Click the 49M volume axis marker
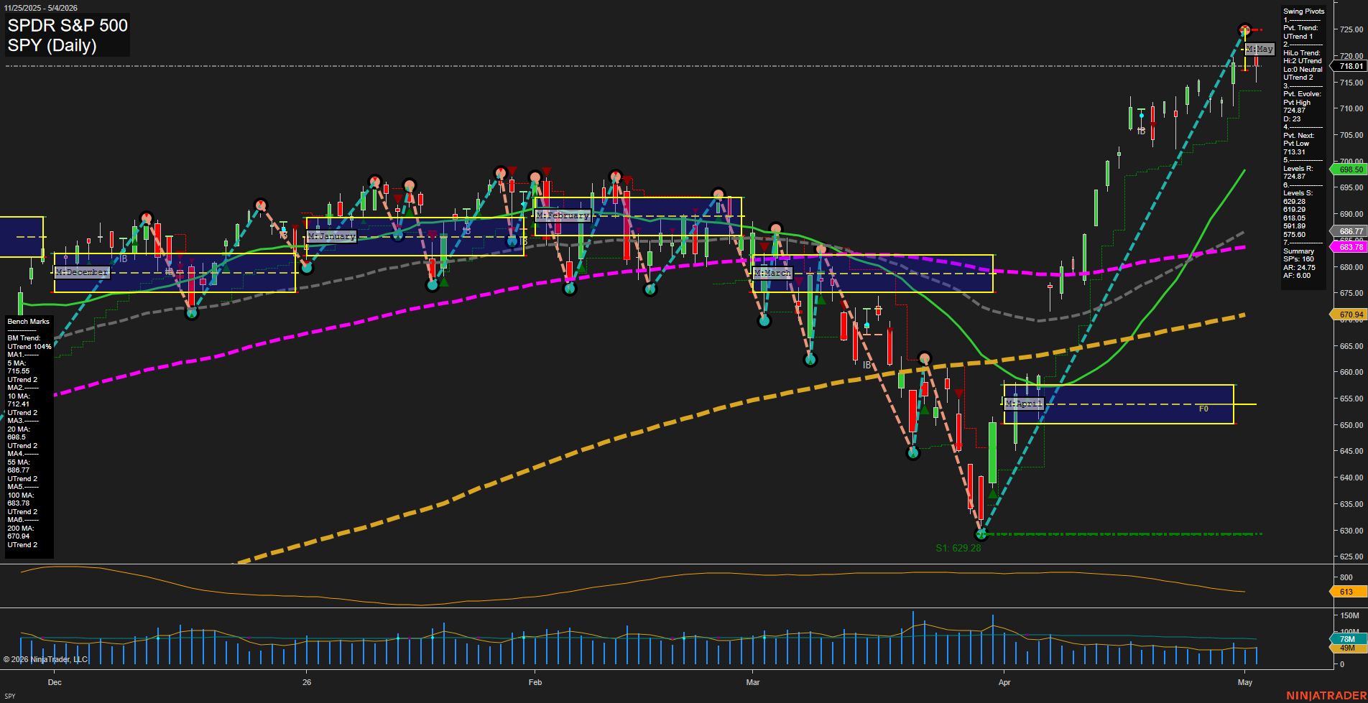1368x703 pixels. pyautogui.click(x=1348, y=648)
